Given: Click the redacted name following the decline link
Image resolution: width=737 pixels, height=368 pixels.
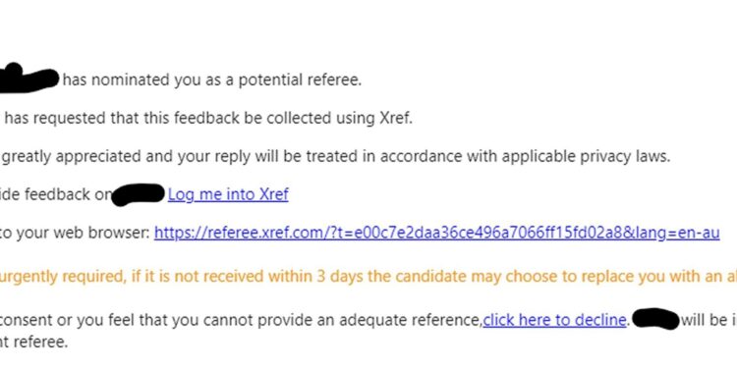Looking at the screenshot, I should click(x=655, y=319).
